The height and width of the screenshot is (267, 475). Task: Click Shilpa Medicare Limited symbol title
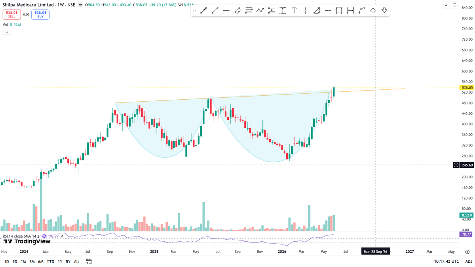pyautogui.click(x=28, y=5)
